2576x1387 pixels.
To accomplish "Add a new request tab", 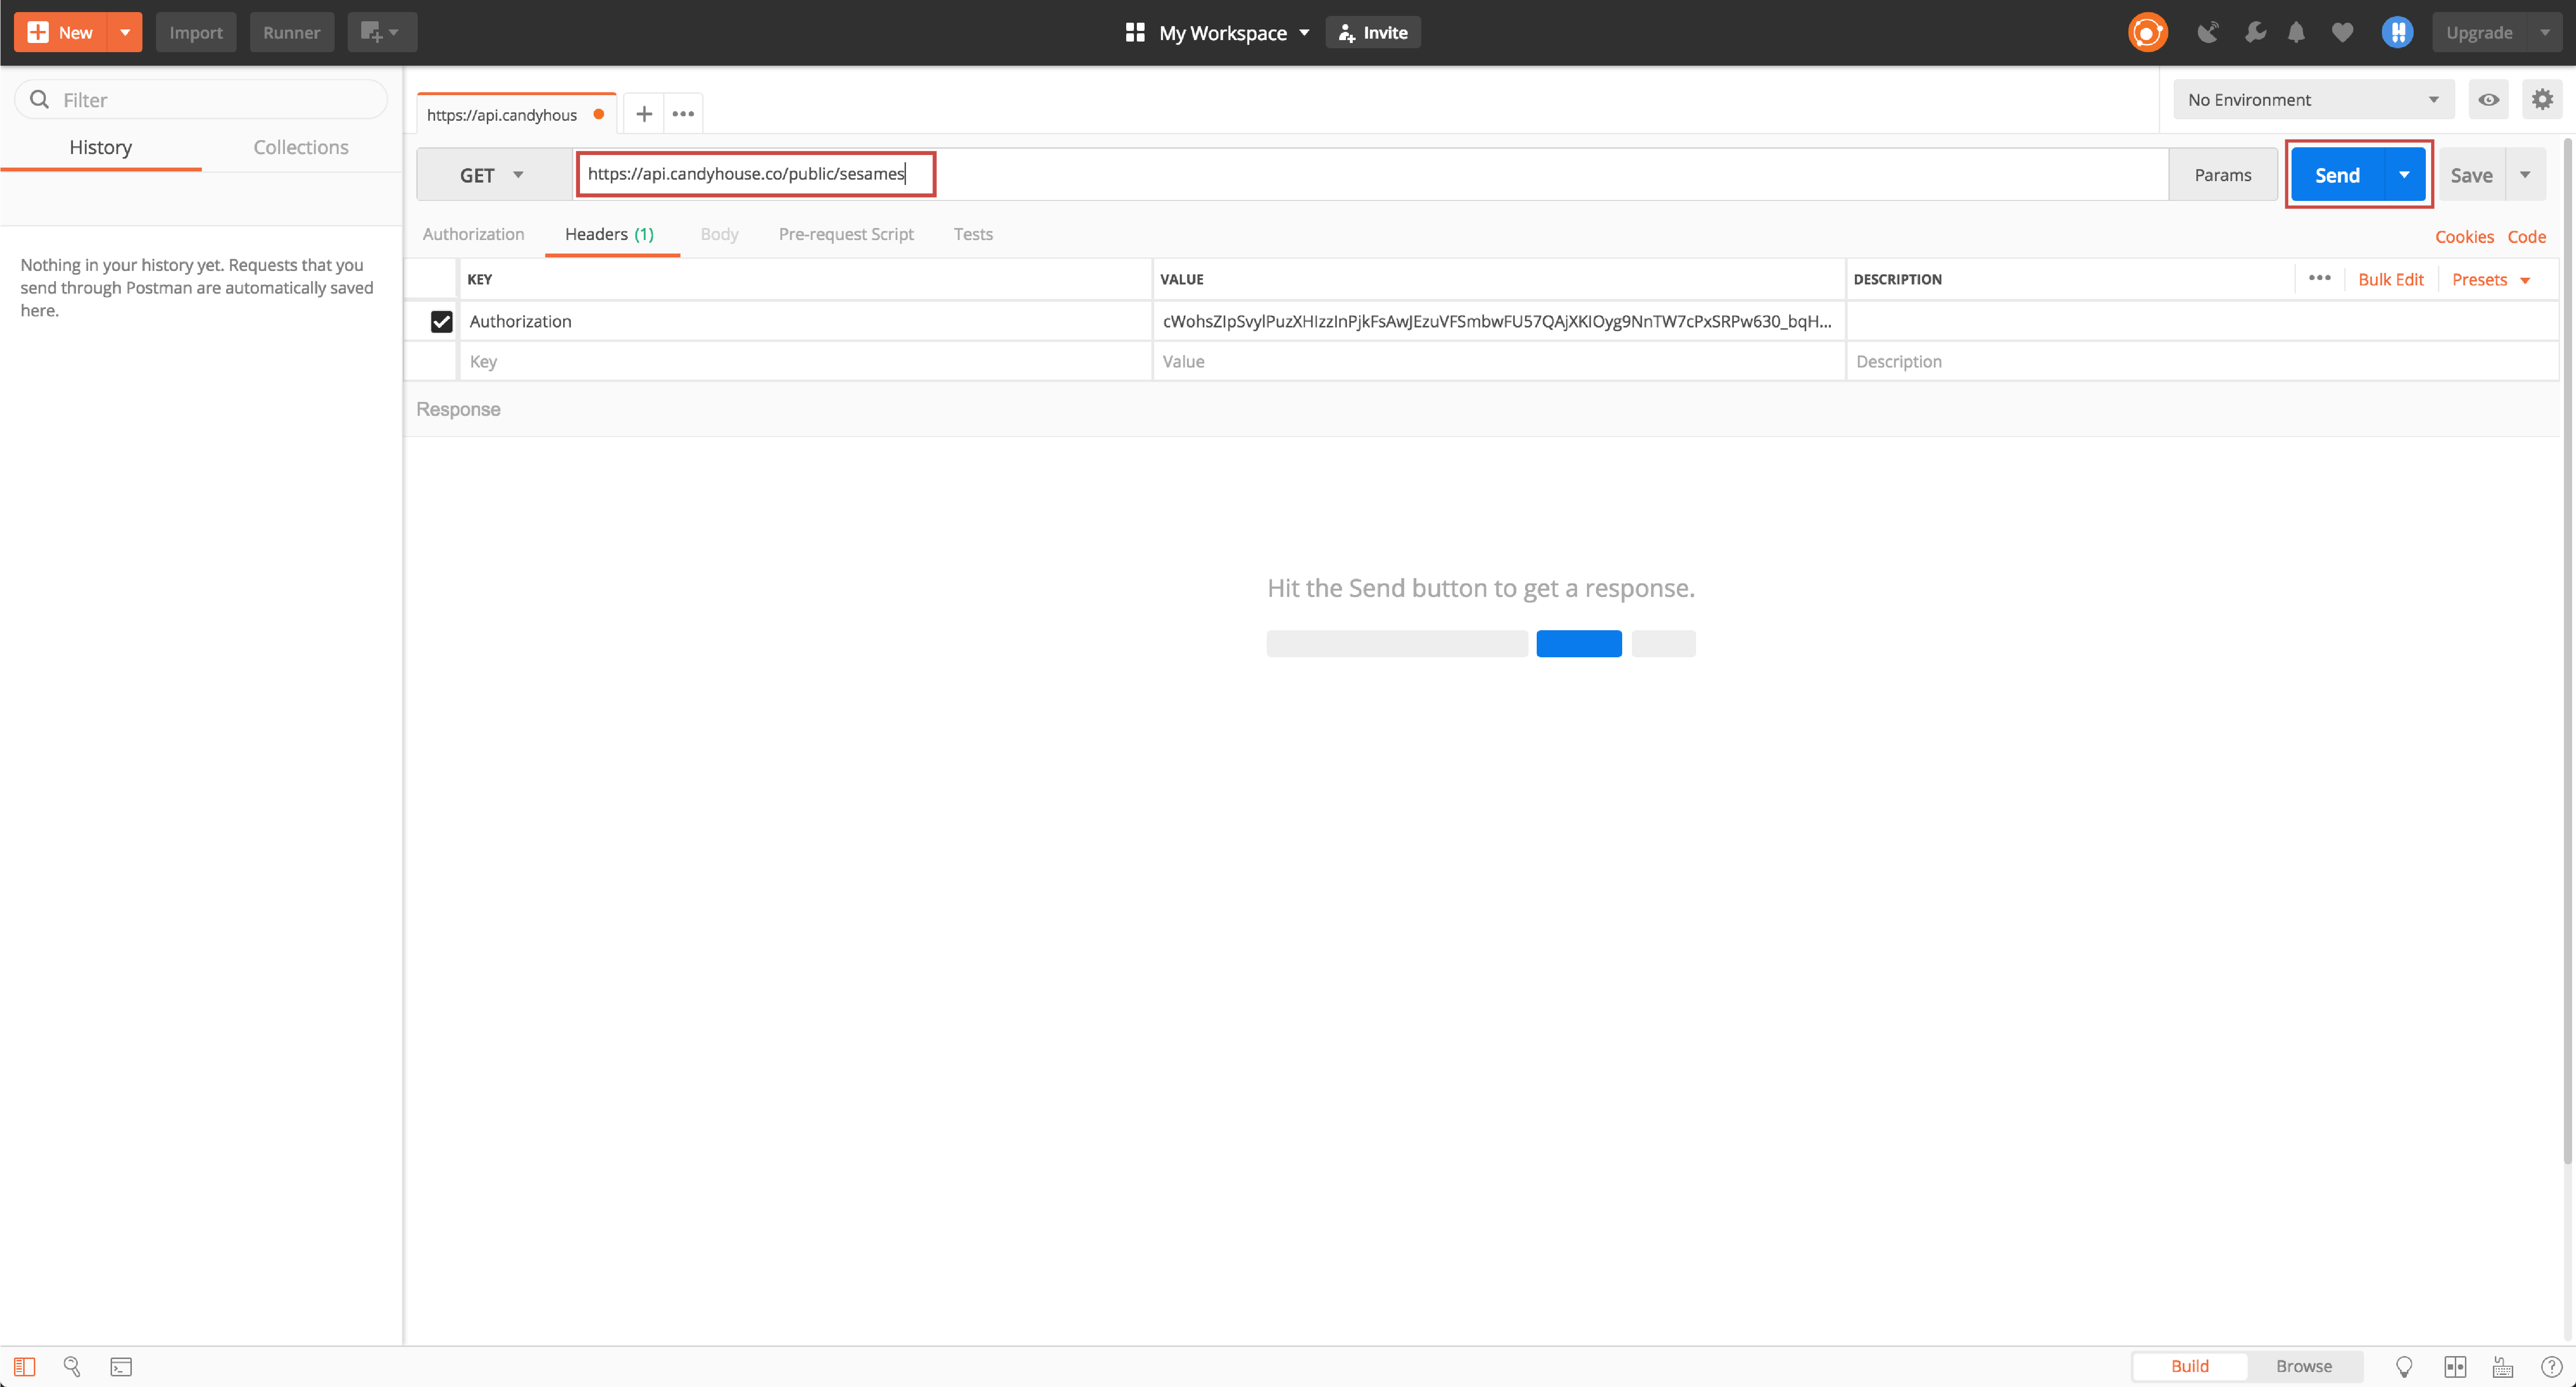I will 644,113.
